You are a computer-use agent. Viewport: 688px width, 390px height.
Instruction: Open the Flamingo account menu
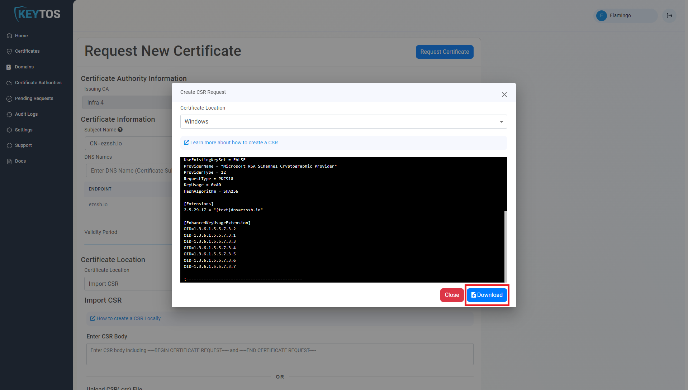625,15
